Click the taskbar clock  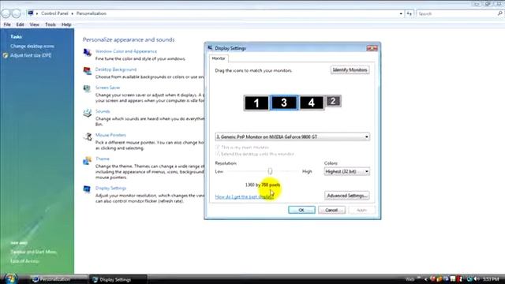[x=491, y=278]
